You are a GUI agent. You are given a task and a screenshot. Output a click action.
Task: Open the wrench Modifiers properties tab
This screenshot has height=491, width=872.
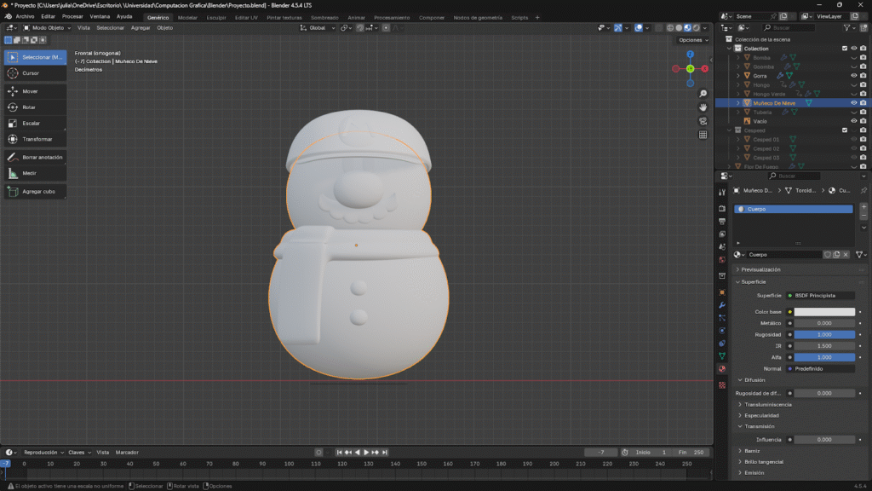(722, 305)
